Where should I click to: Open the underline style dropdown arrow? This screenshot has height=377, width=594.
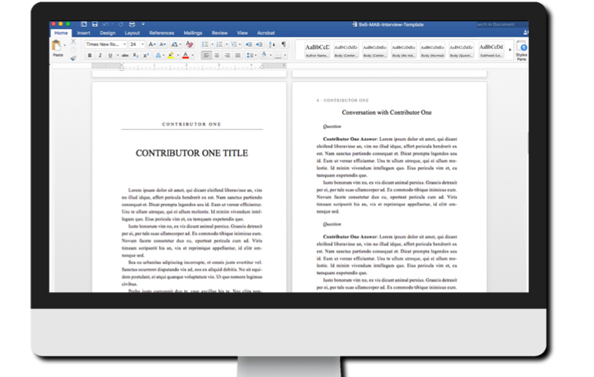117,55
